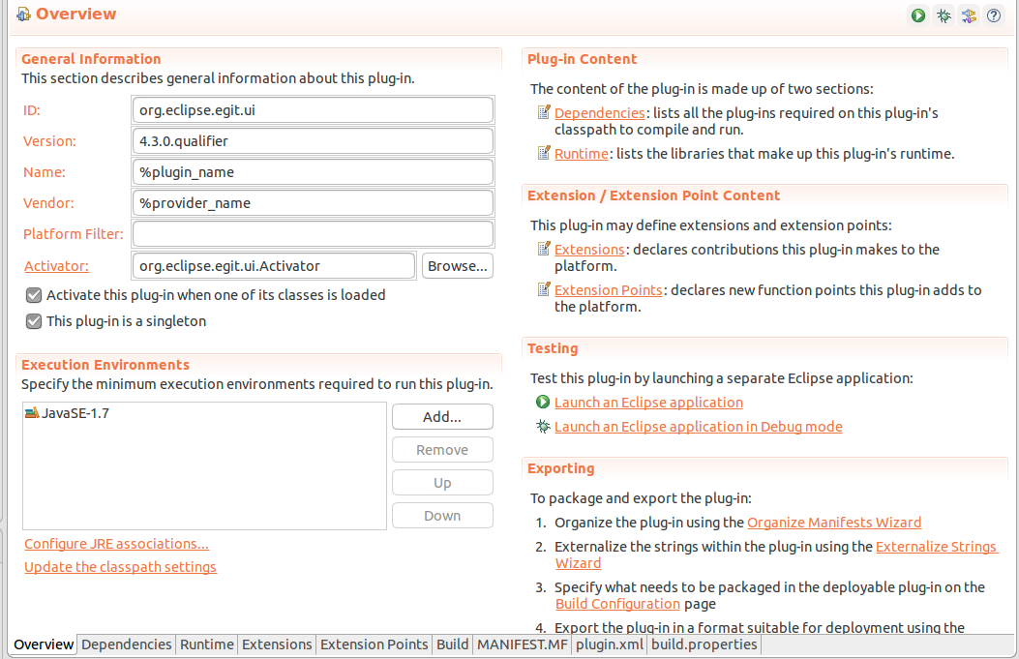
Task: Click the 'Plug-in Content' section heading
Action: (x=583, y=59)
